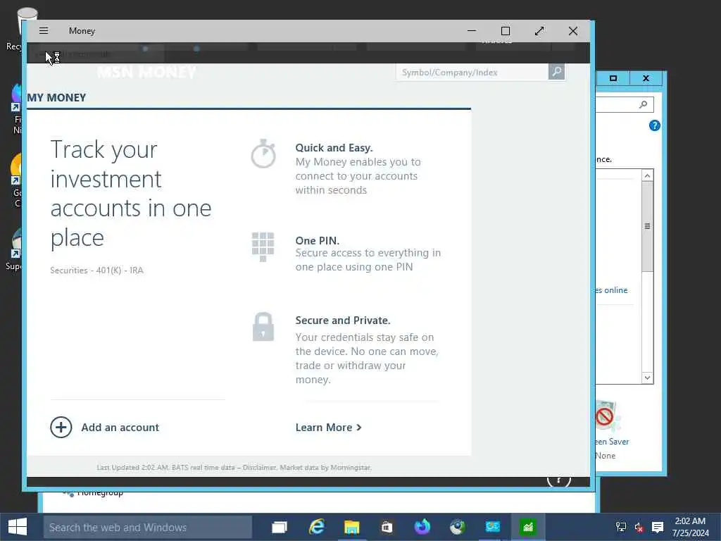Launch Internet Explorer from taskbar
This screenshot has height=541, width=721.
point(317,527)
